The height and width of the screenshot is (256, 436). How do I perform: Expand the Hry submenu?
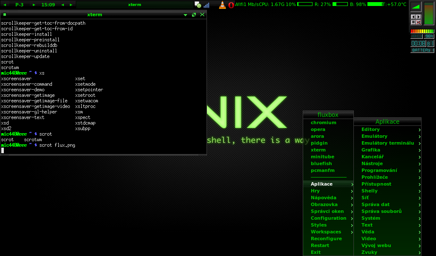[328, 191]
